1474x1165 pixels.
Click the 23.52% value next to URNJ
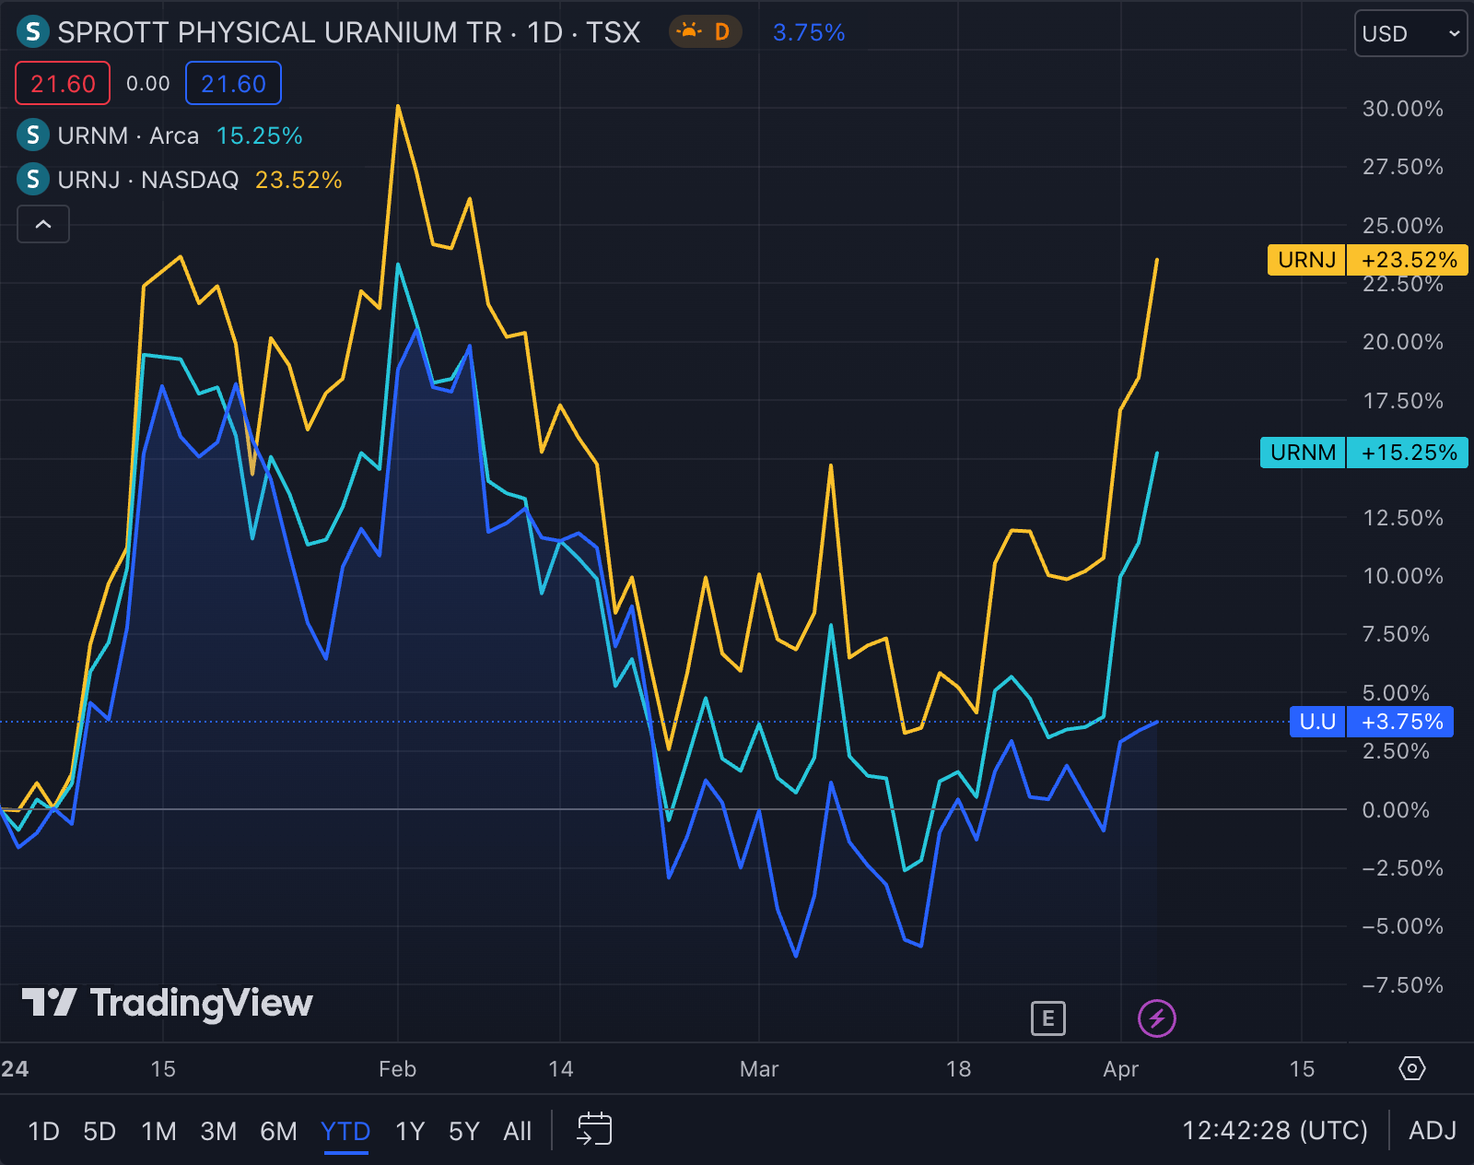(298, 179)
